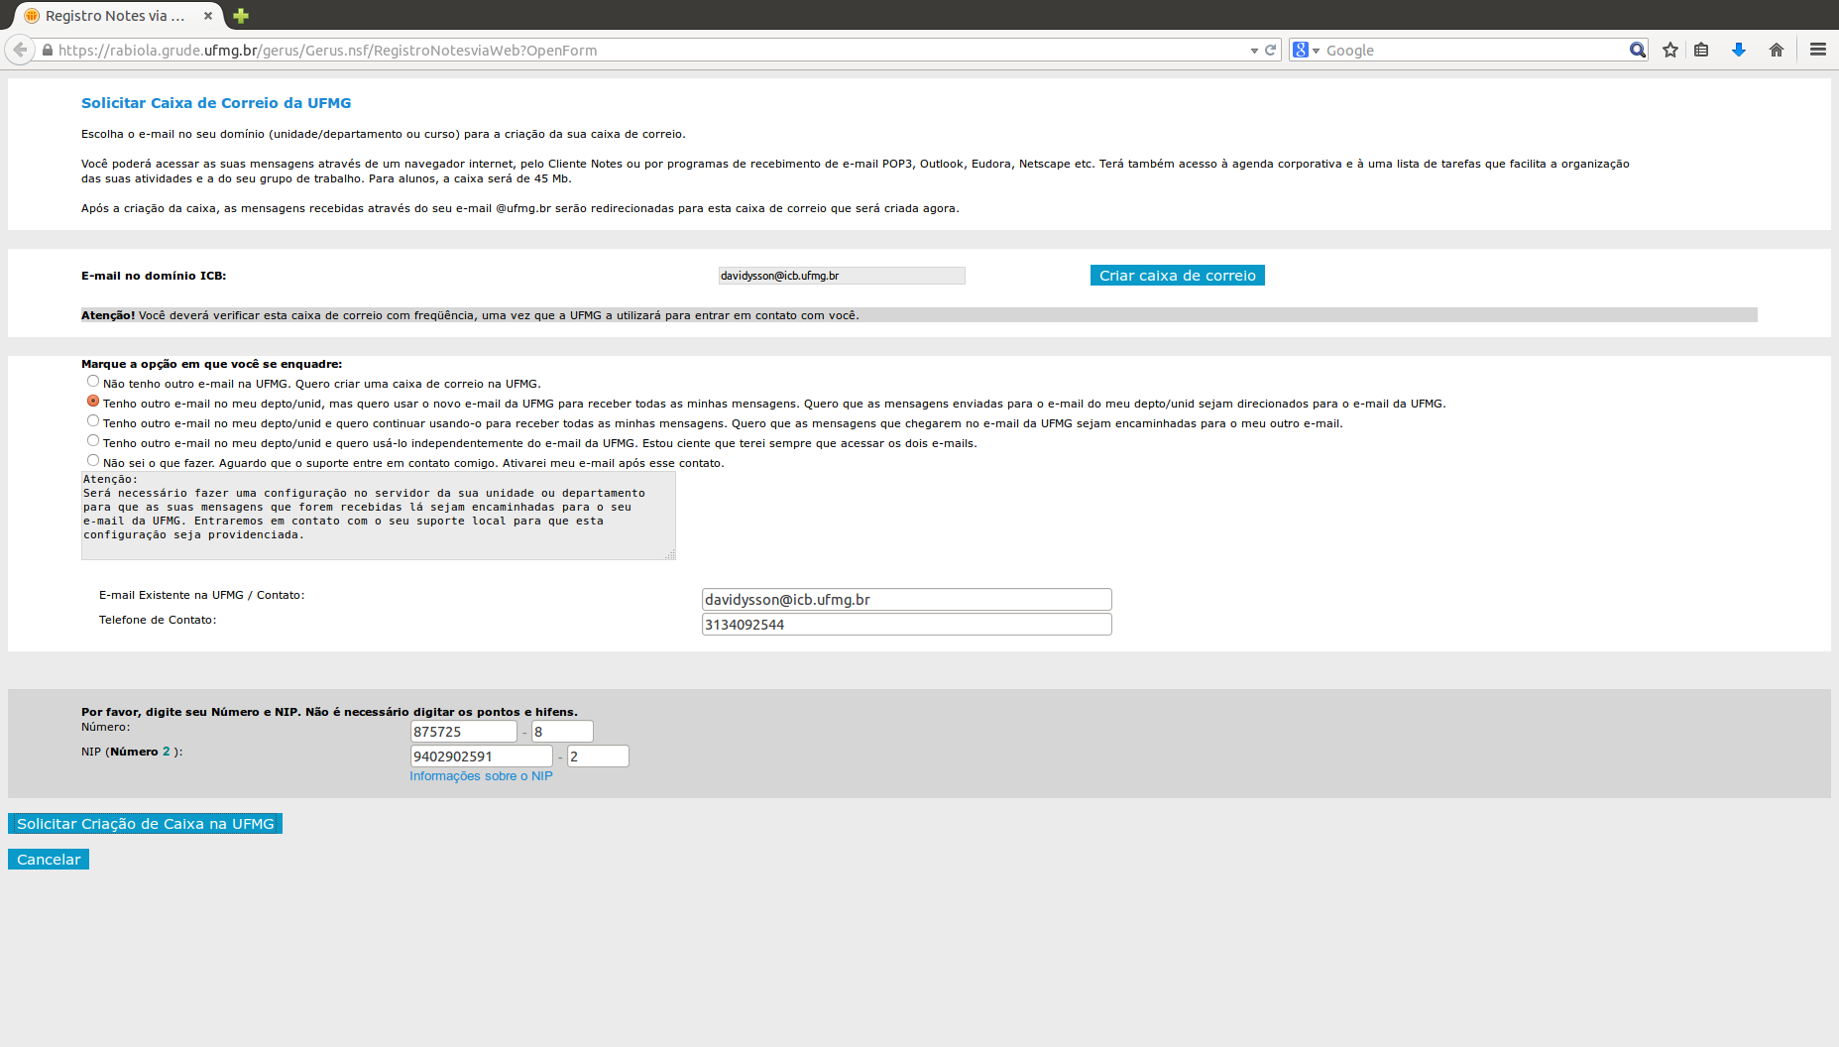Click the Cancelar button
The height and width of the screenshot is (1047, 1839).
(49, 860)
